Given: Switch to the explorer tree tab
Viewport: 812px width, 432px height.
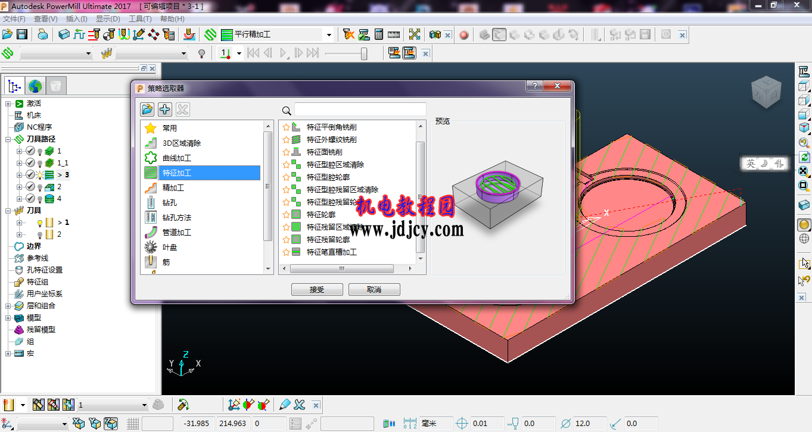Looking at the screenshot, I should coord(15,86).
